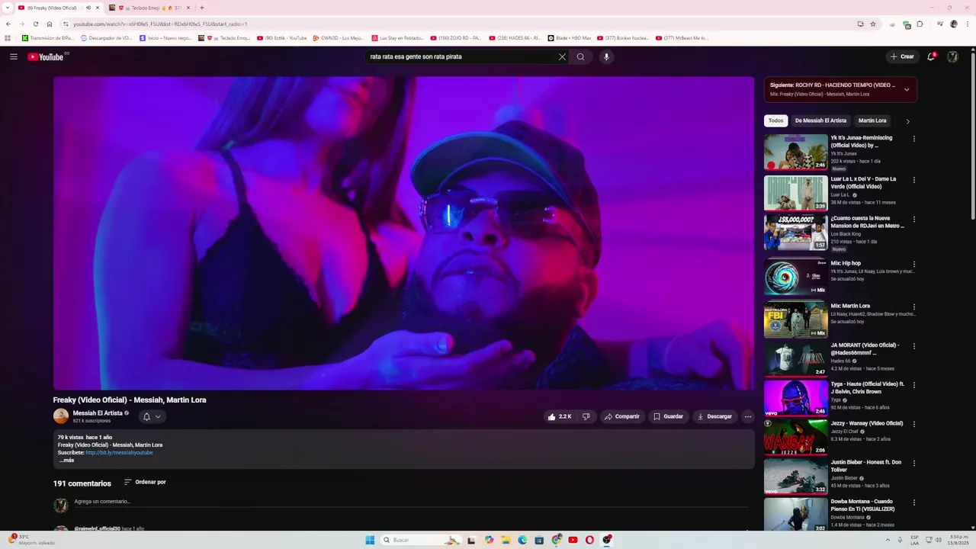Viewport: 976px width, 549px height.
Task: Start voice search with the microphone icon
Action: point(606,56)
